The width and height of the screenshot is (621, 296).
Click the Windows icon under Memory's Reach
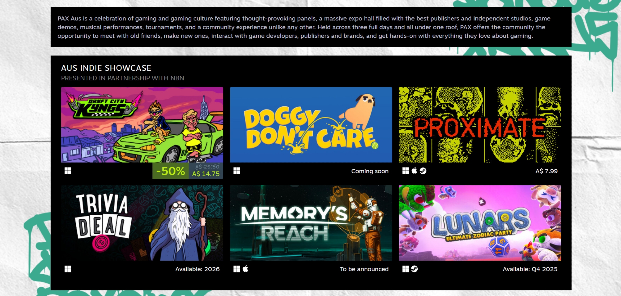click(237, 269)
